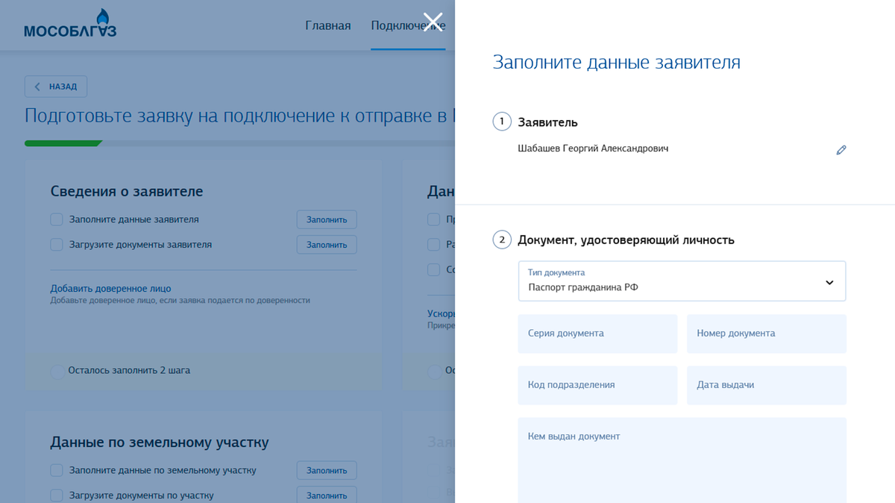Check 'Загрузите документы заявителя' checkbox
This screenshot has width=895, height=503.
click(x=57, y=244)
